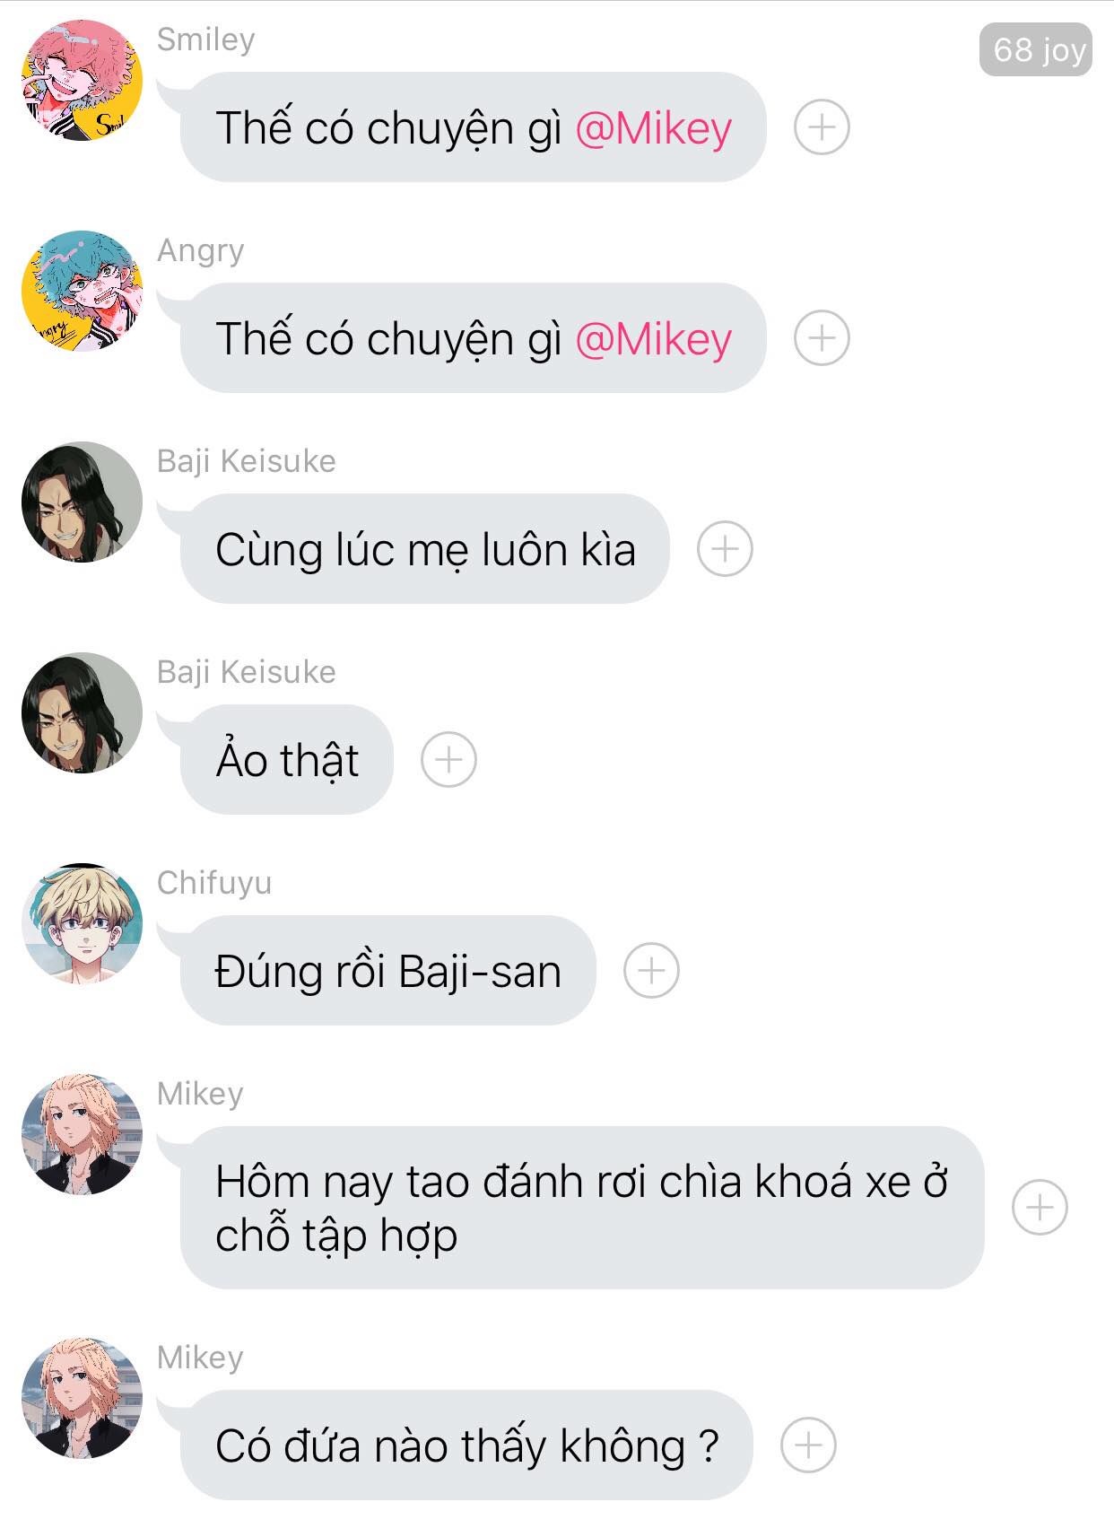
Task: Tap plus icon next to 'Có đứa nào thấy không ?'
Action: click(808, 1445)
